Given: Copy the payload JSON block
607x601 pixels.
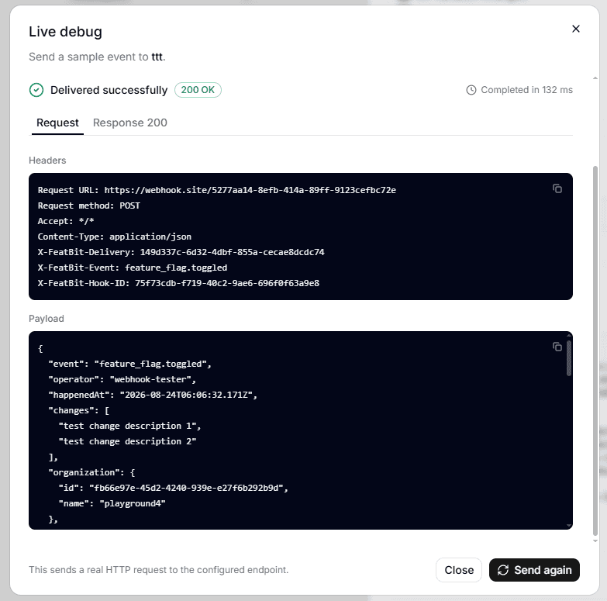Looking at the screenshot, I should [x=557, y=347].
